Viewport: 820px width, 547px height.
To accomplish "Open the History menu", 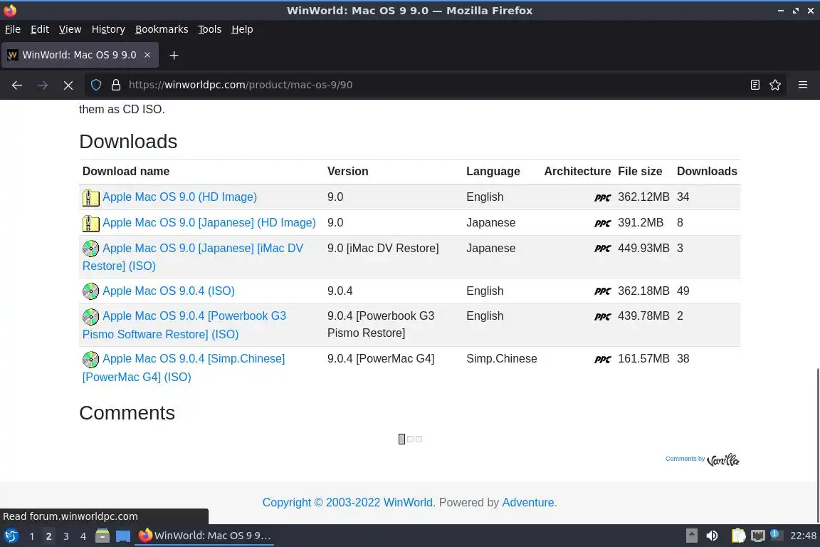I will [x=108, y=29].
